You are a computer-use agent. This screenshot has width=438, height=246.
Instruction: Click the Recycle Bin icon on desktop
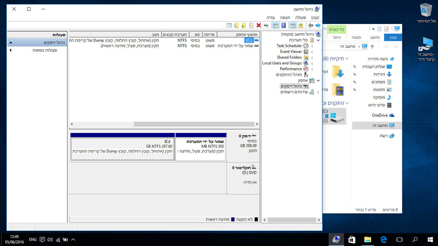[426, 11]
